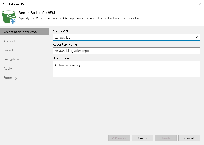The height and width of the screenshot is (145, 204).
Task: Click the Appliance field label
Action: pyautogui.click(x=60, y=31)
